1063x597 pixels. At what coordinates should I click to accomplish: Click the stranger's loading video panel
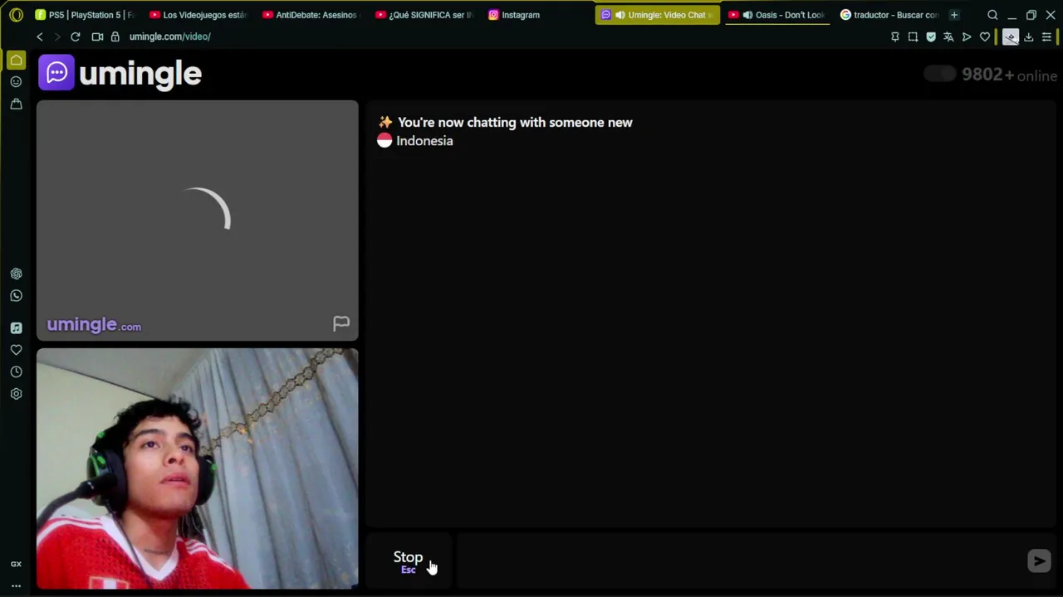(x=198, y=221)
